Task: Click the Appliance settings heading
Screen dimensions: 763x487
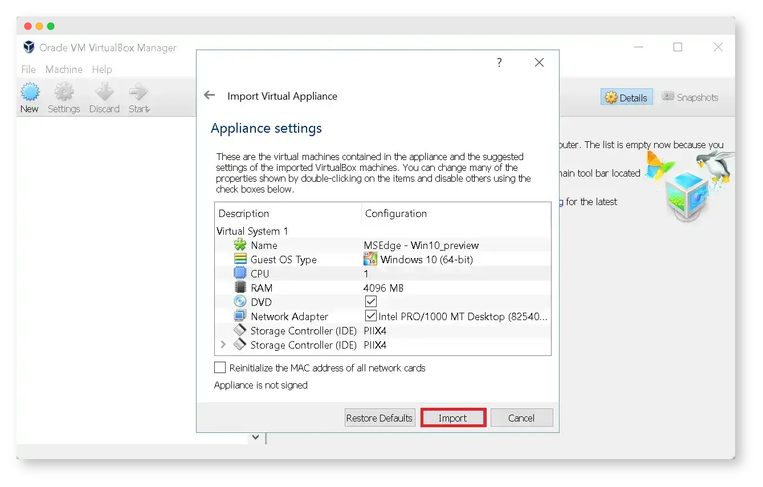Action: click(266, 129)
